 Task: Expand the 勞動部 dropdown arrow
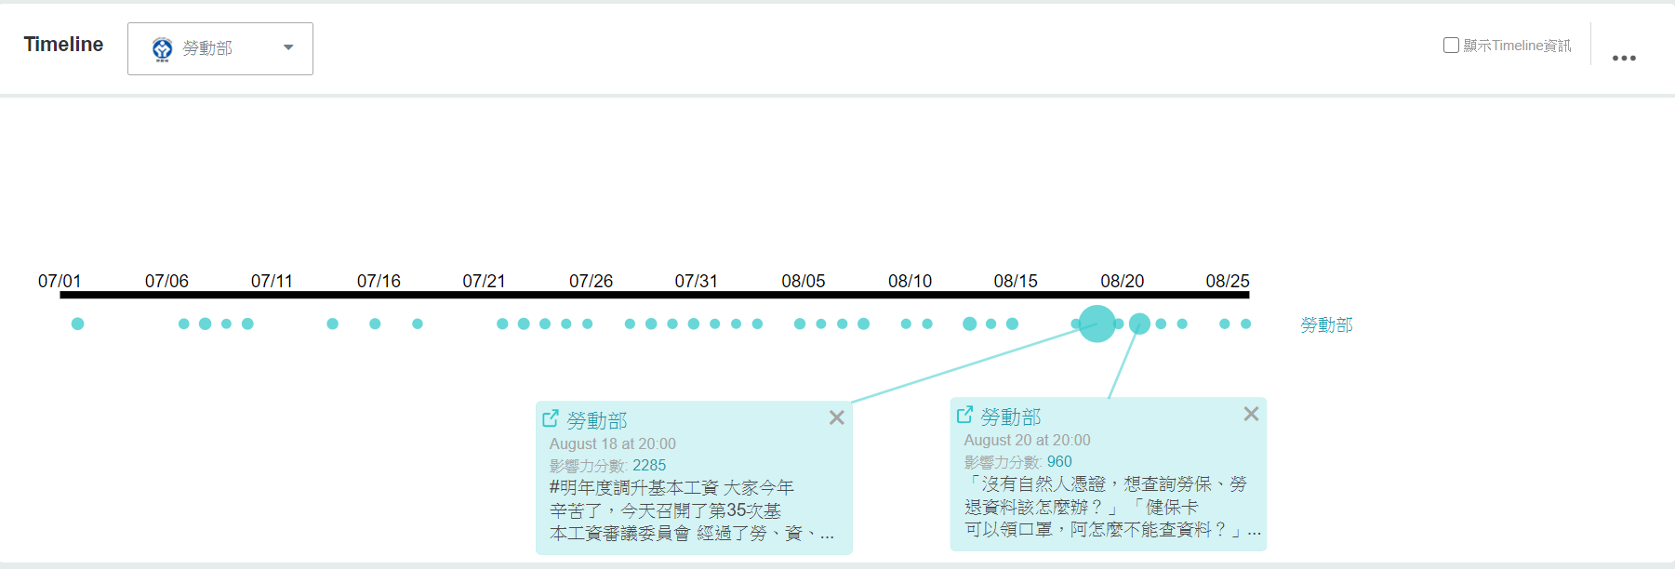(288, 47)
